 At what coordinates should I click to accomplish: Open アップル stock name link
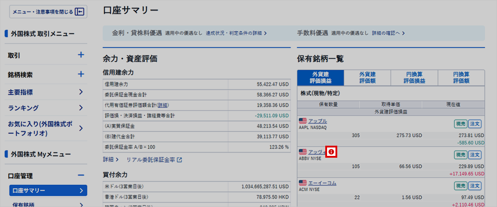point(318,121)
